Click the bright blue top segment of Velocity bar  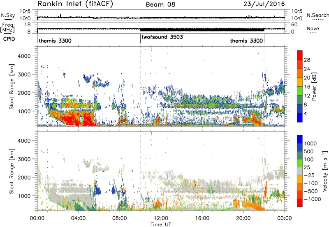point(300,139)
